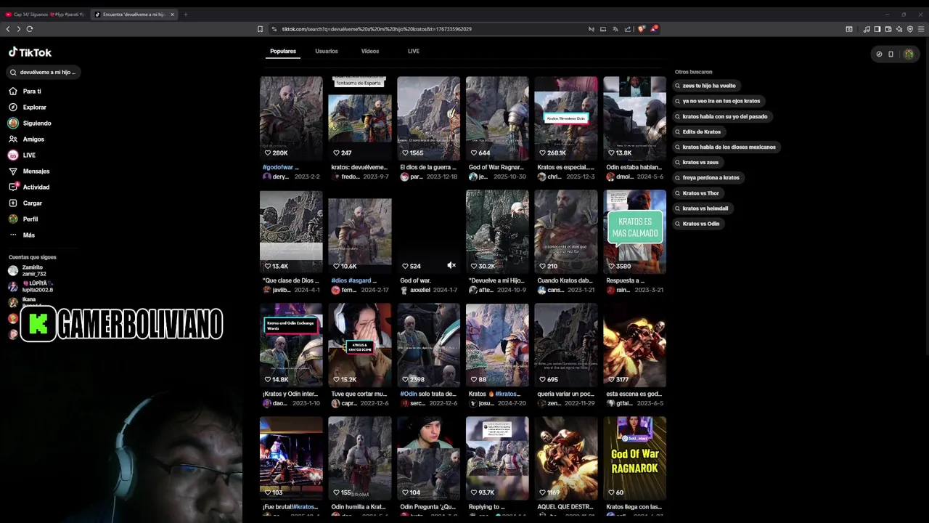Close the Encuentra devuélveme tab
This screenshot has height=523, width=929.
tap(172, 15)
